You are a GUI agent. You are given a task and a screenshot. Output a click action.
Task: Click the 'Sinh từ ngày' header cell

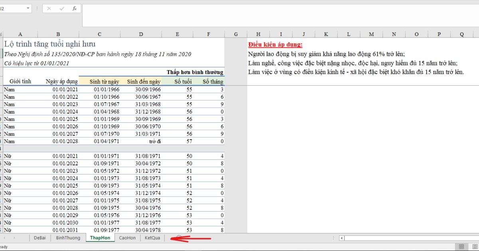click(x=104, y=82)
